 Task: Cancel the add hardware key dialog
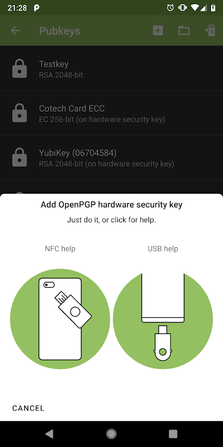tap(28, 408)
